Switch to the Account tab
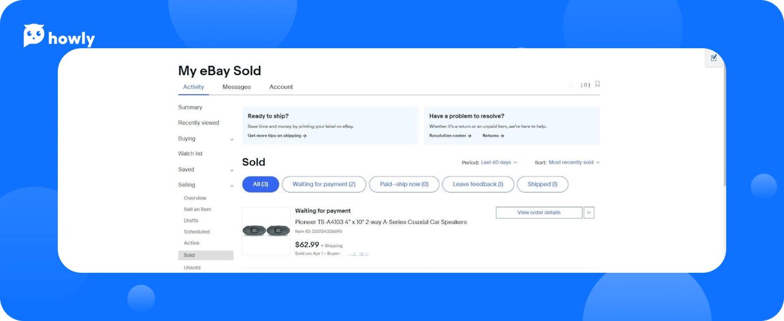This screenshot has width=784, height=321. pos(281,87)
